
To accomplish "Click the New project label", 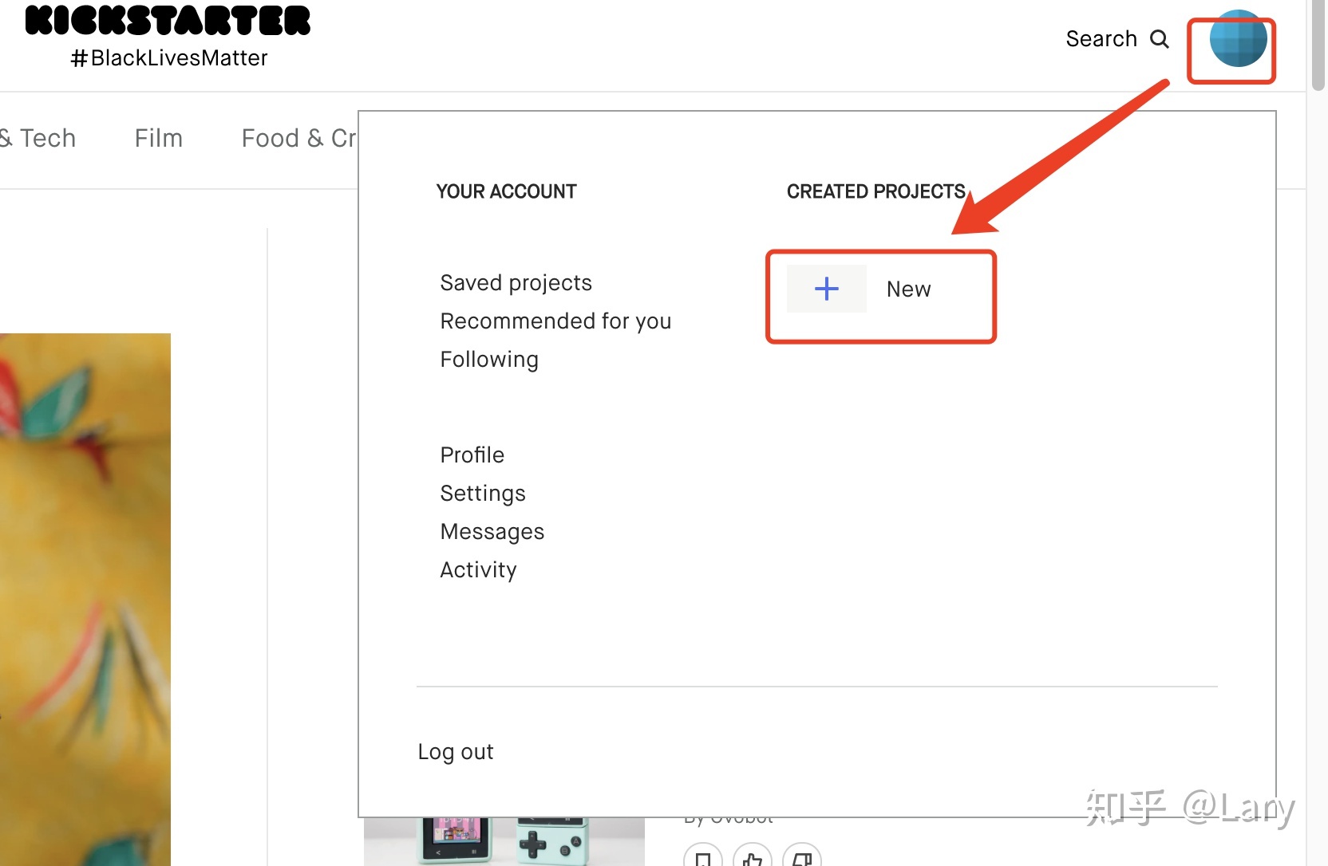I will point(908,289).
